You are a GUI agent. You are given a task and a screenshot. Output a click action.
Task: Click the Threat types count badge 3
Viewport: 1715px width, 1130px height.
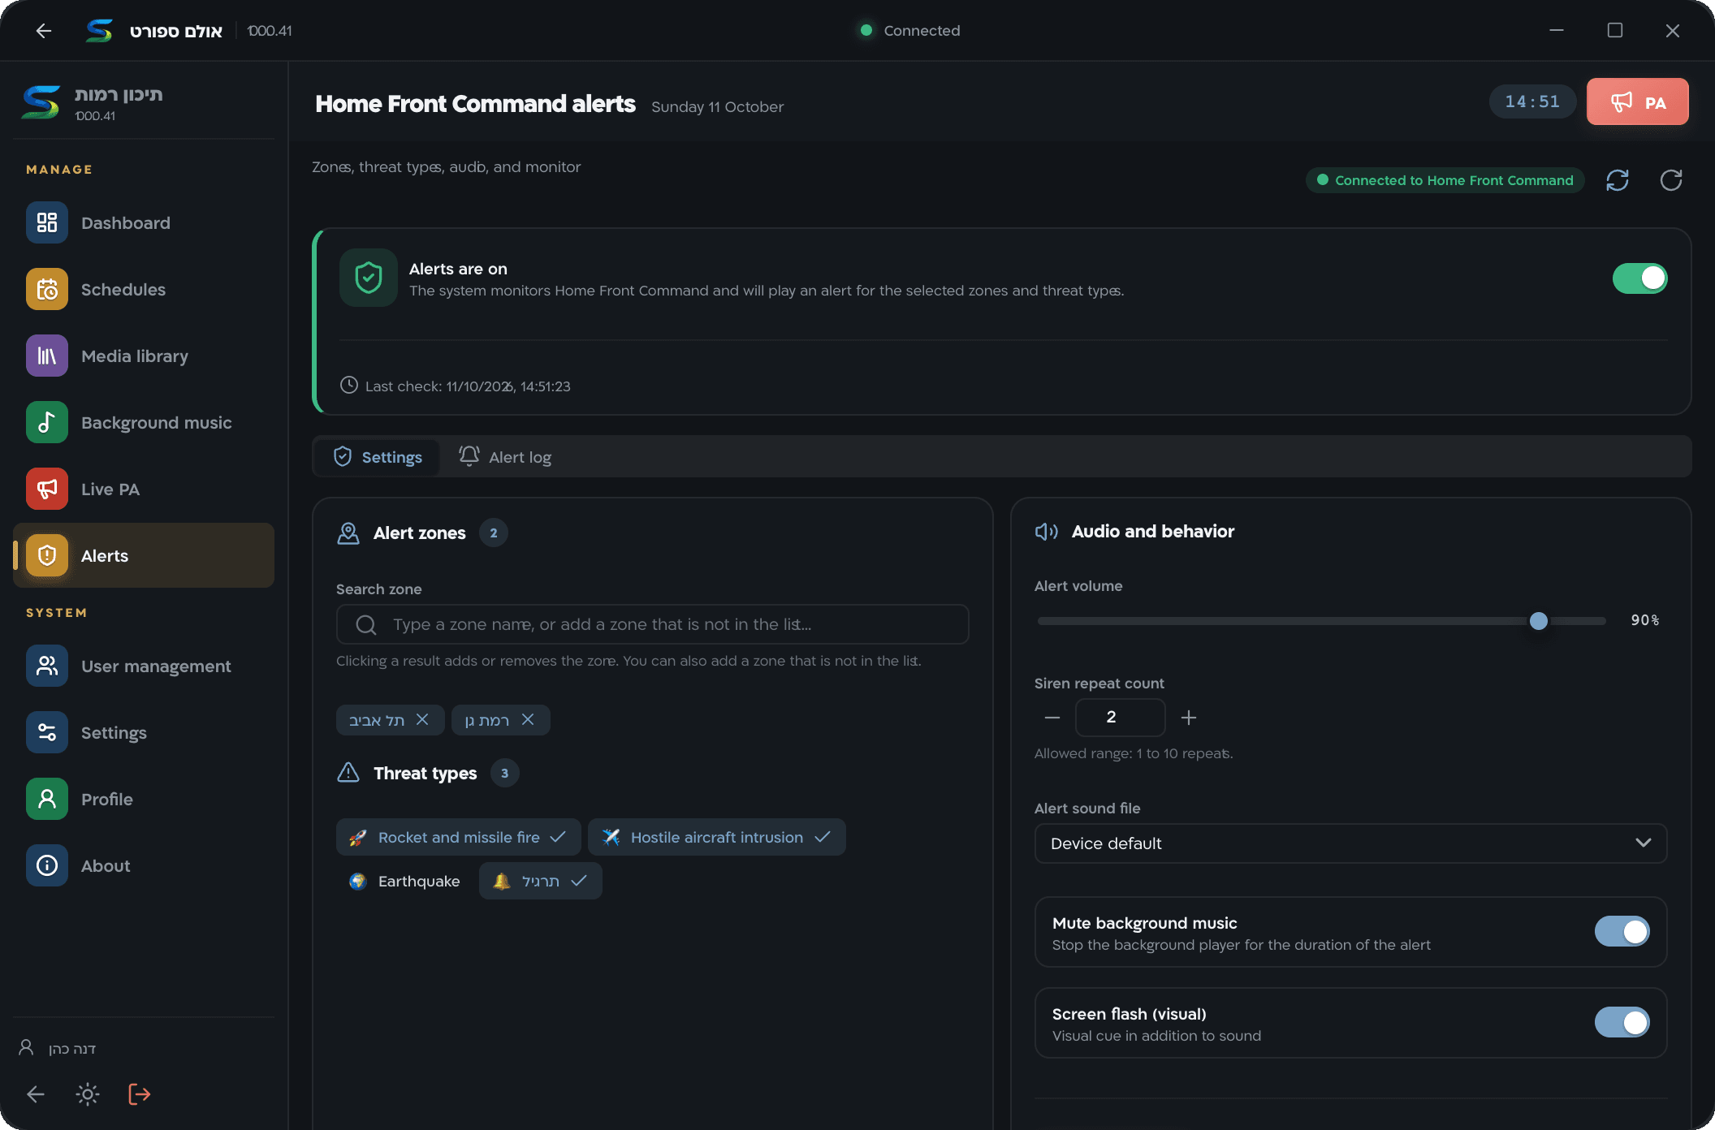[505, 773]
